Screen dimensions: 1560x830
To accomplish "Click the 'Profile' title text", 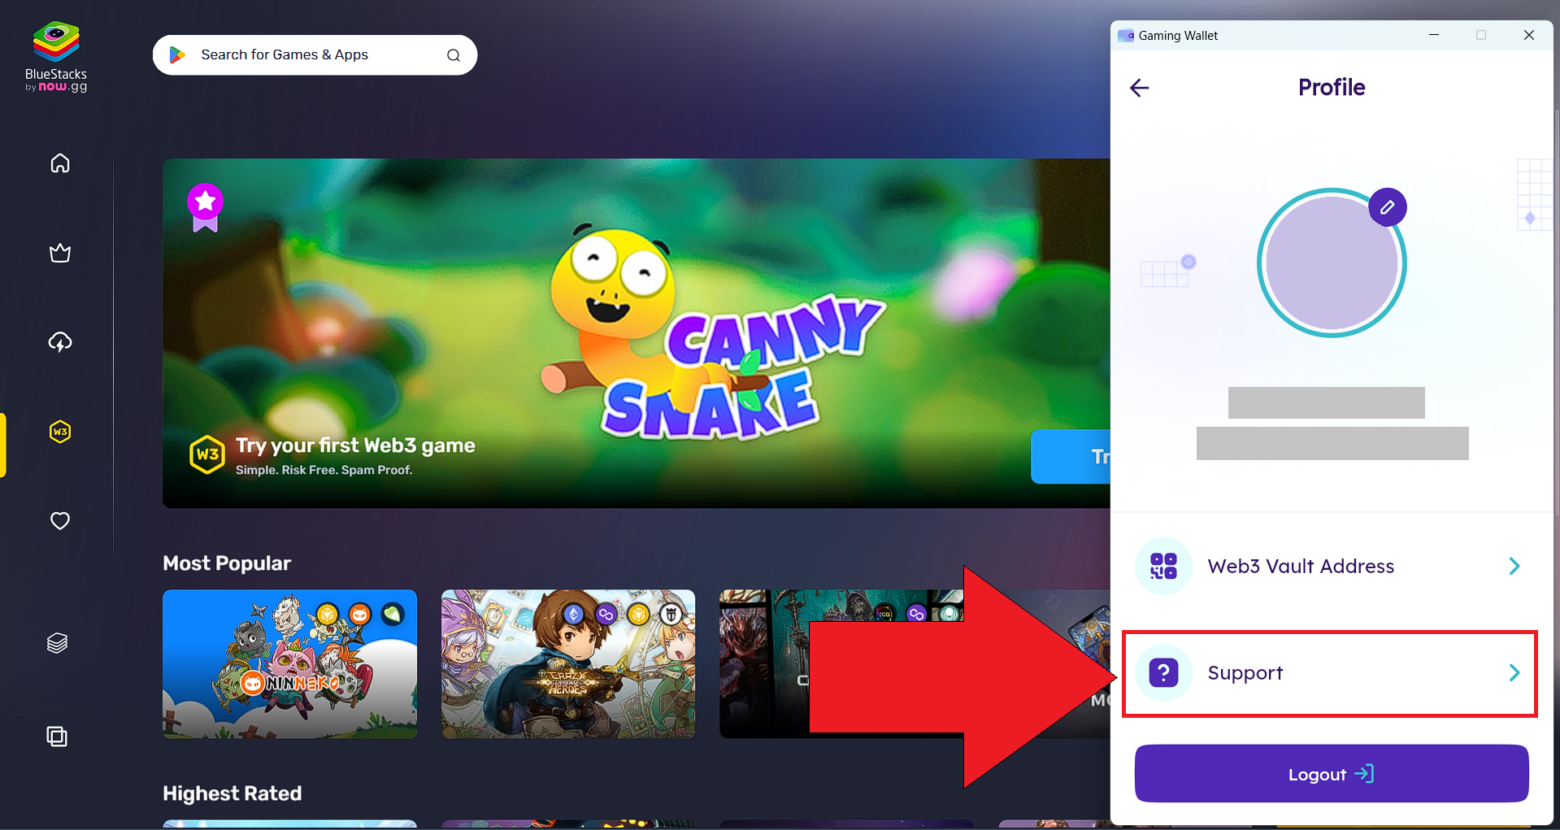I will tap(1332, 87).
